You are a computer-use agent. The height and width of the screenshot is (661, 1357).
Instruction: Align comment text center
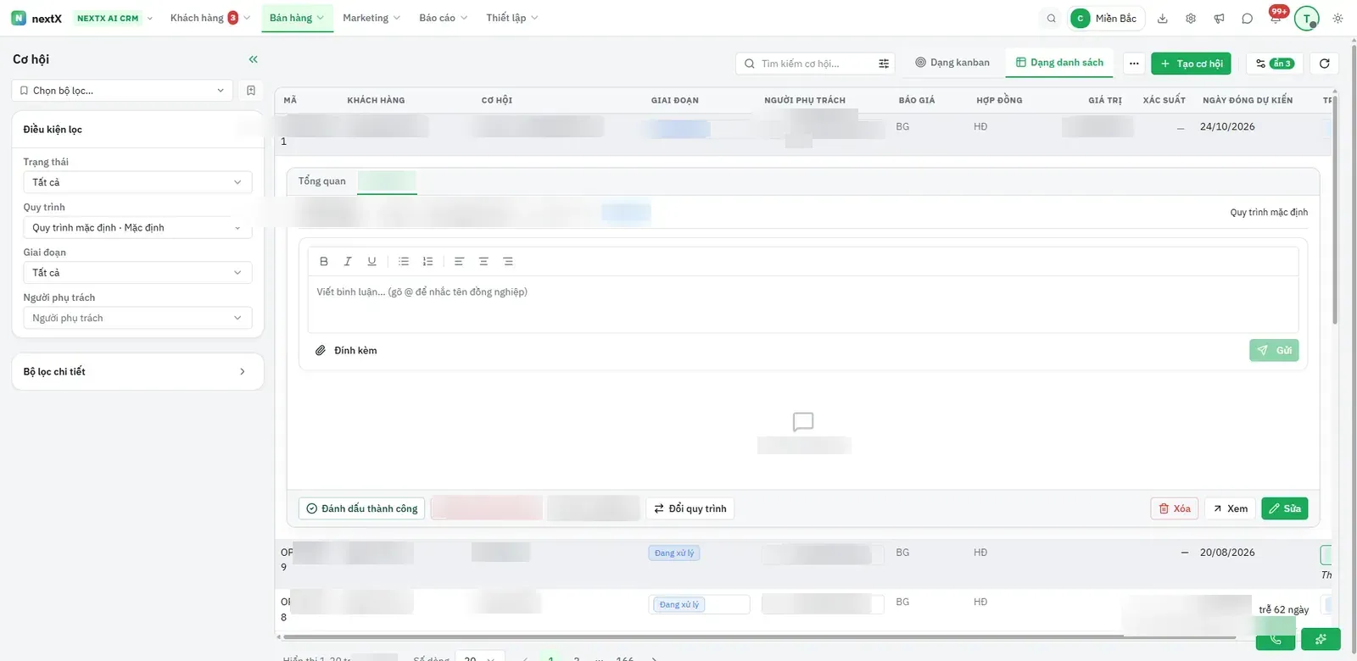pos(483,262)
